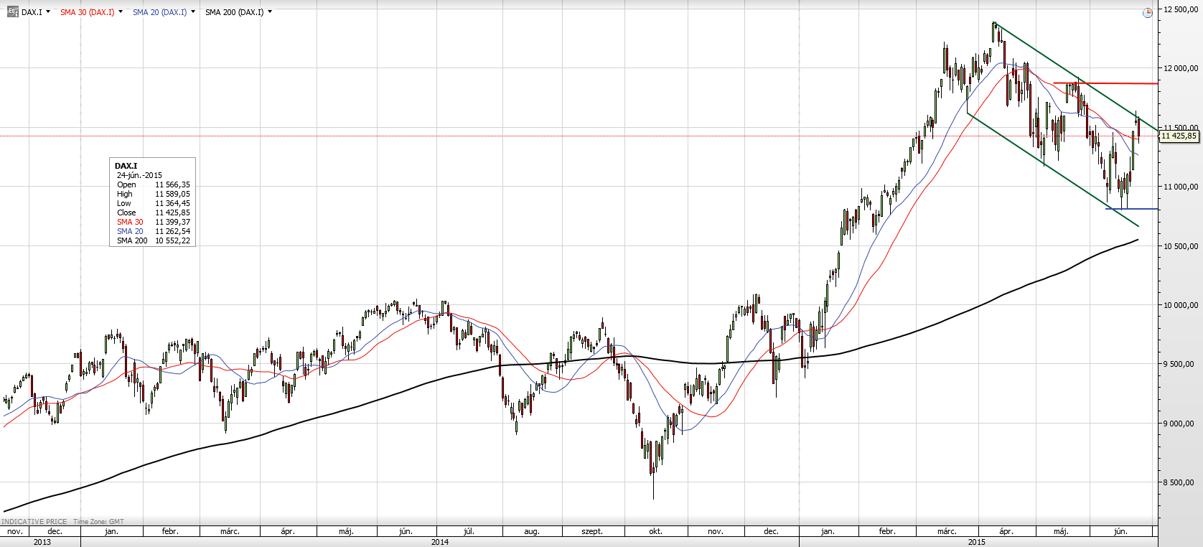The image size is (1203, 547).
Task: Click the 10 000,00 price axis label
Action: click(x=1181, y=305)
